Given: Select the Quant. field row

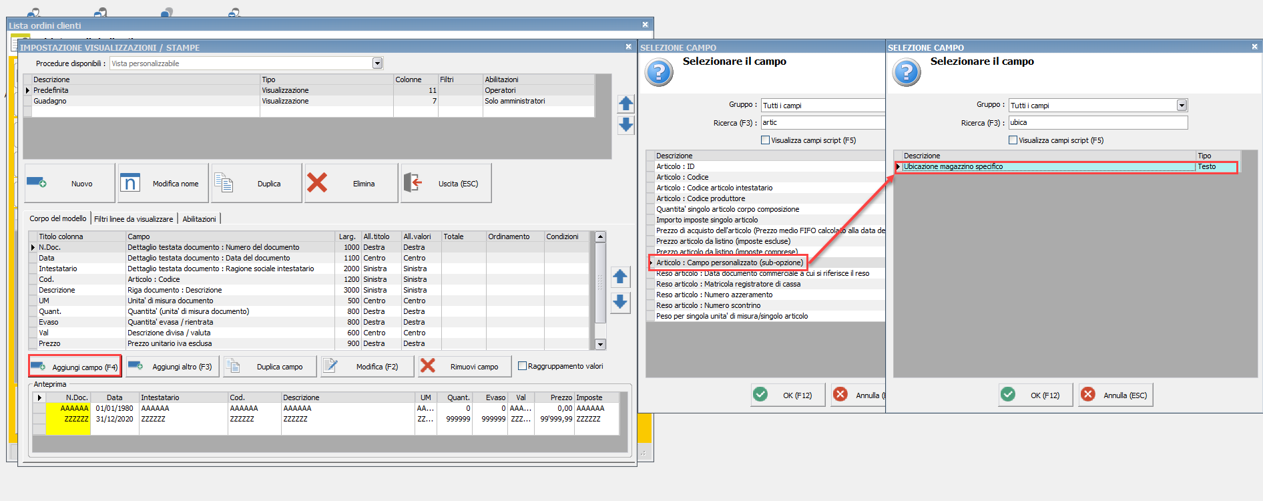Looking at the screenshot, I should point(310,311).
